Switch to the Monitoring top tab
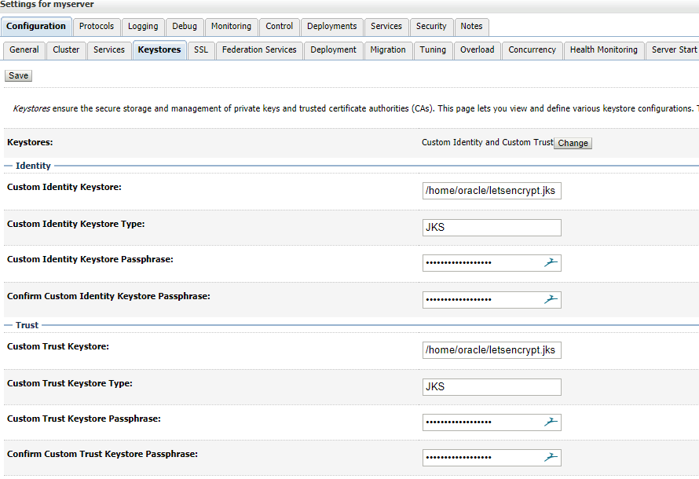Screen dimensions: 699x479 click(231, 27)
